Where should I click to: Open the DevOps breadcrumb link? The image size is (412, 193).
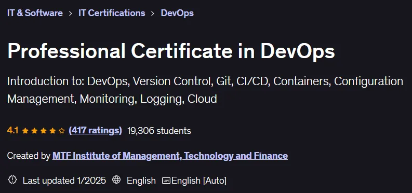(177, 13)
